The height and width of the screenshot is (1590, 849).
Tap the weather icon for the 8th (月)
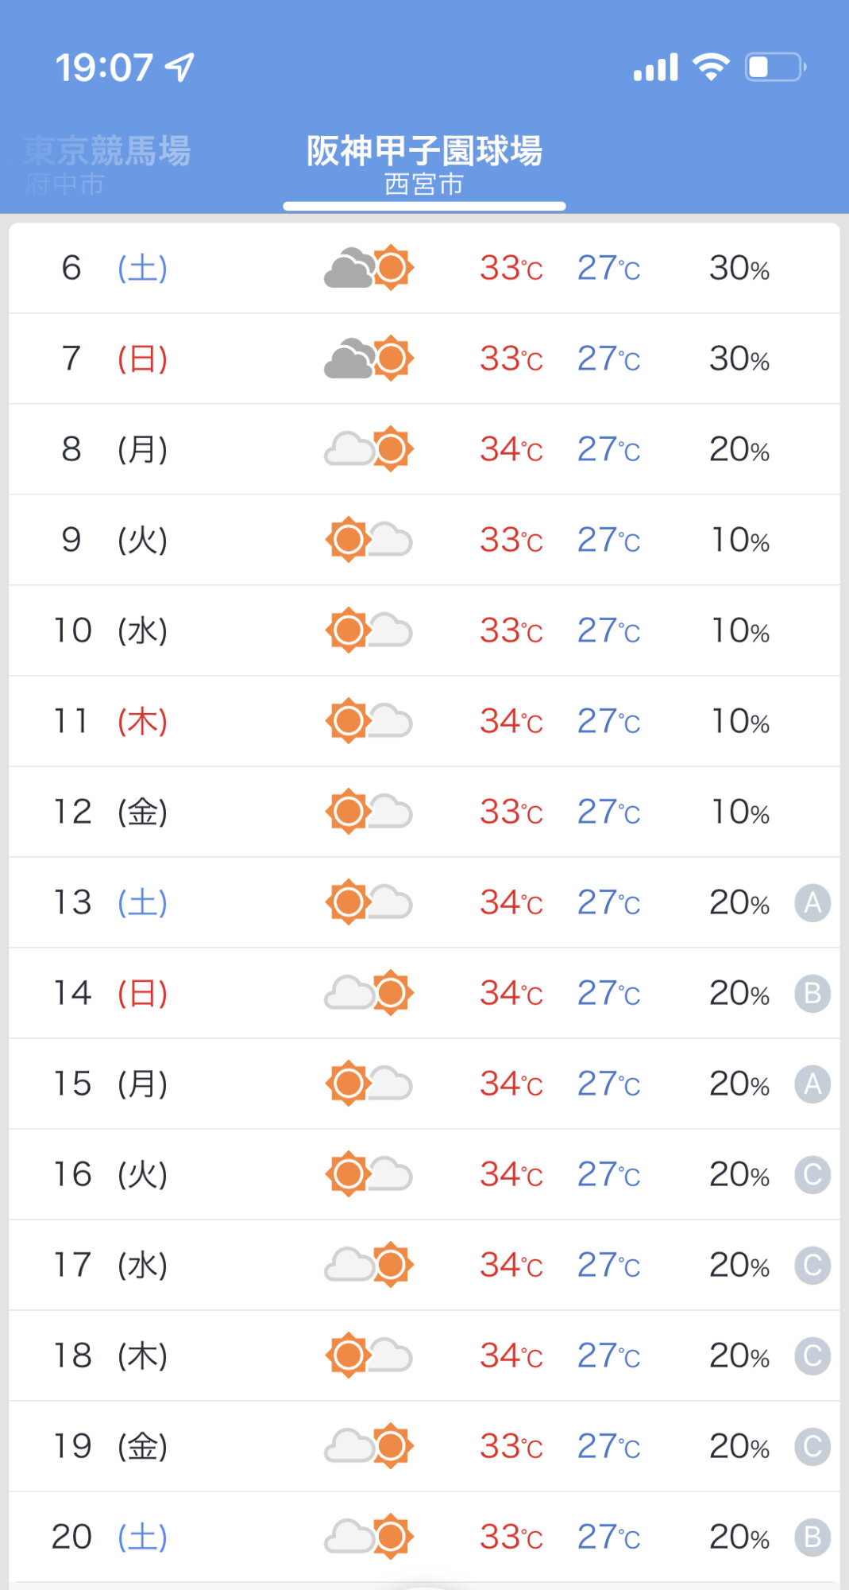[x=369, y=449]
